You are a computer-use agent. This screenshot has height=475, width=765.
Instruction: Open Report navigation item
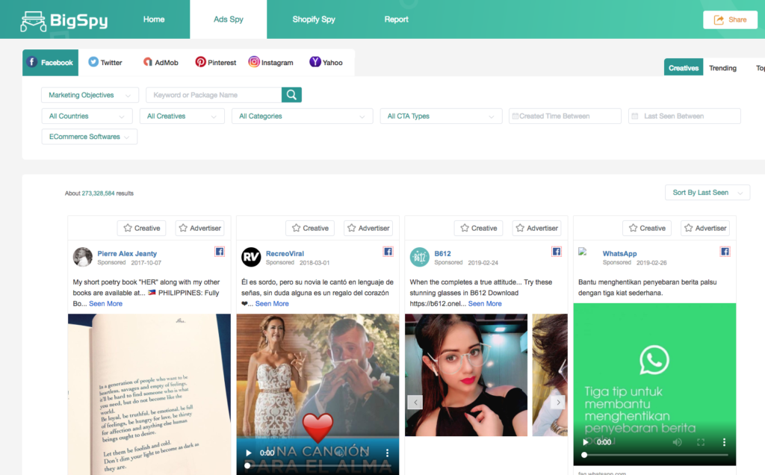396,19
